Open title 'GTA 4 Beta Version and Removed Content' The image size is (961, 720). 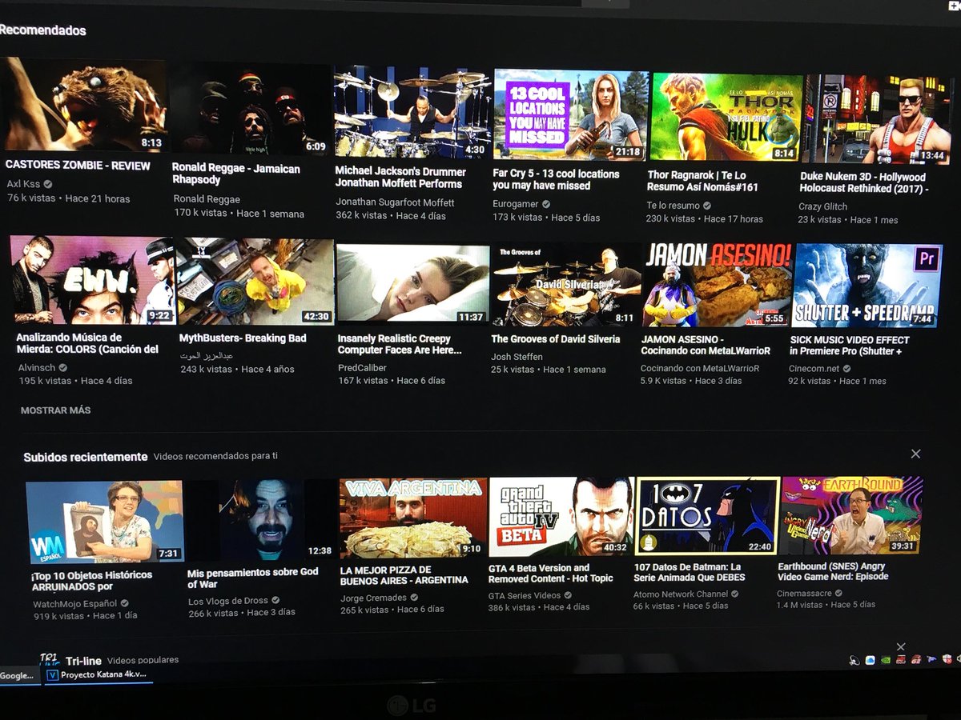pyautogui.click(x=551, y=573)
